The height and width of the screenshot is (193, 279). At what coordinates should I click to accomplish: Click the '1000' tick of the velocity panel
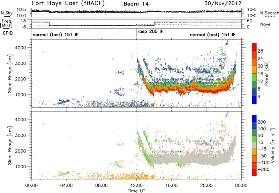20,167
